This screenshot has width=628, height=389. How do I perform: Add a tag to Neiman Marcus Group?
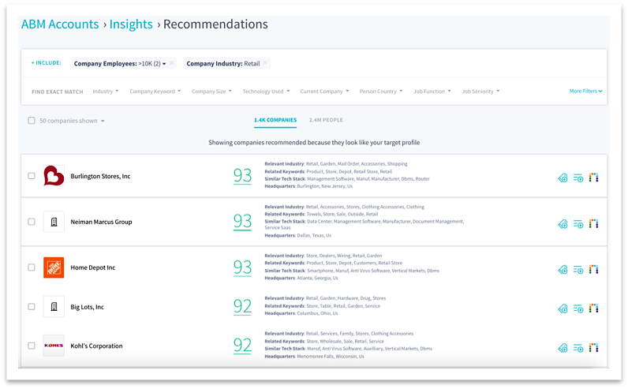point(563,223)
